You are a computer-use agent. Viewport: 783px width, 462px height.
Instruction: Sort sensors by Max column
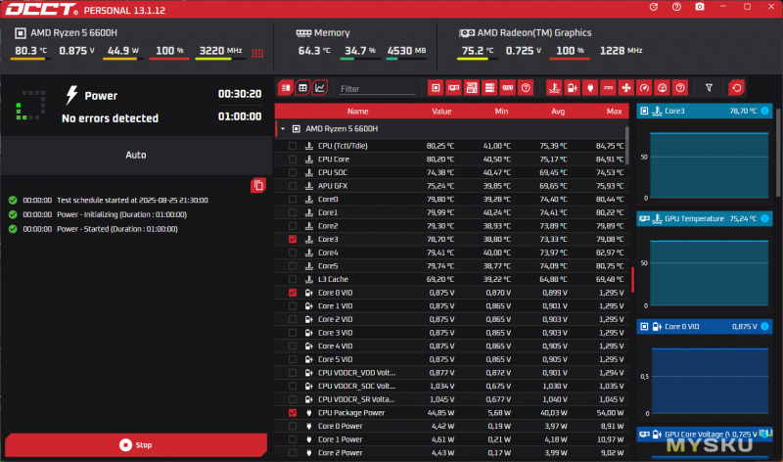(615, 112)
